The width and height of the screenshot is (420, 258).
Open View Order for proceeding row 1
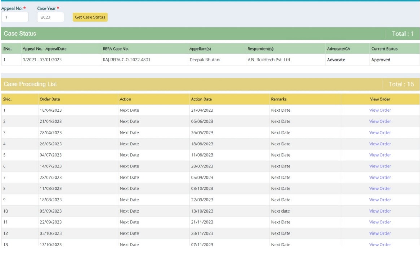[380, 110]
